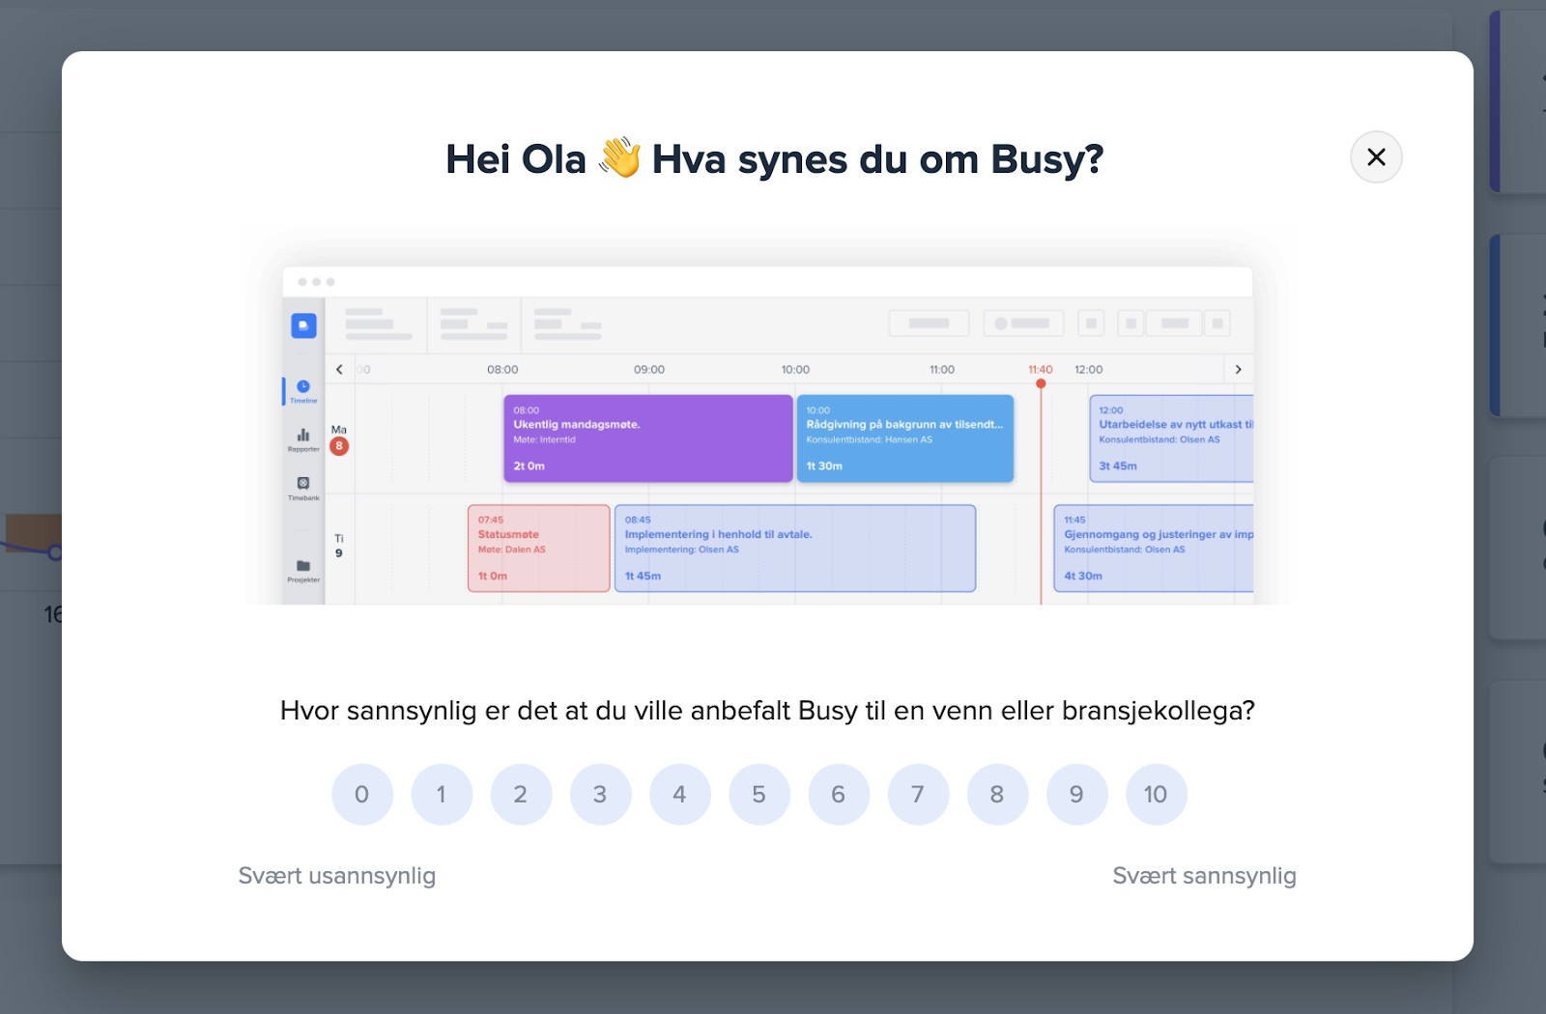The width and height of the screenshot is (1546, 1014).
Task: Select rating 4 on the scale
Action: 680,794
